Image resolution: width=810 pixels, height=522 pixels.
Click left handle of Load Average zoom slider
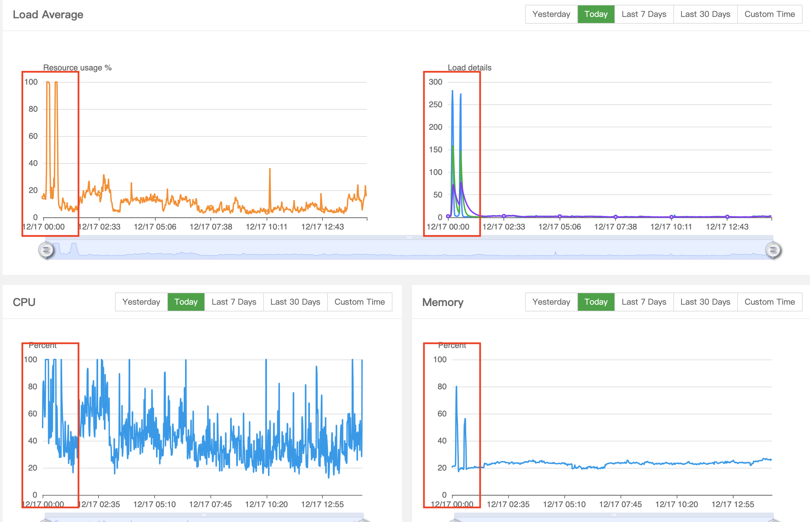point(46,250)
